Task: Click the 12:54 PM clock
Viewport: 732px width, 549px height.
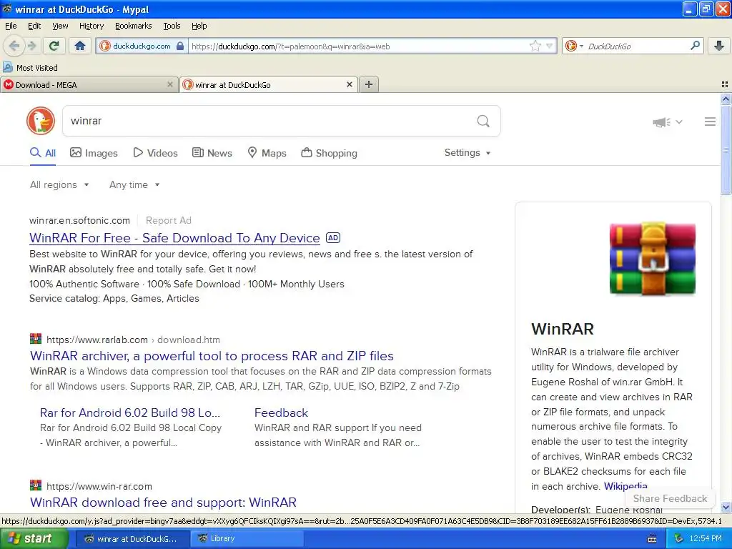Action: point(706,539)
